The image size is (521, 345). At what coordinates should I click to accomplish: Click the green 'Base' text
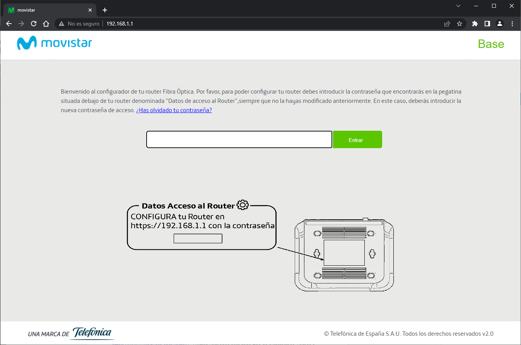point(491,44)
